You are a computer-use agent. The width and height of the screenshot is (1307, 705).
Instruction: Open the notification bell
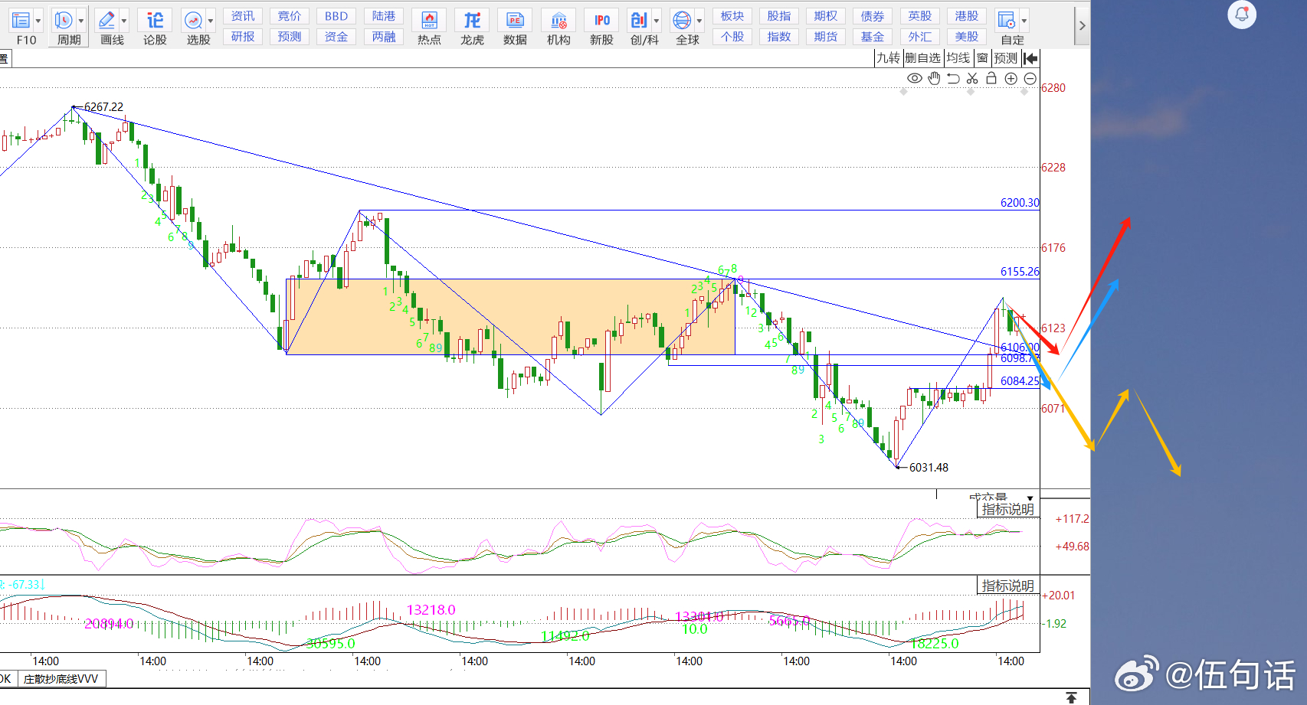(x=1242, y=14)
